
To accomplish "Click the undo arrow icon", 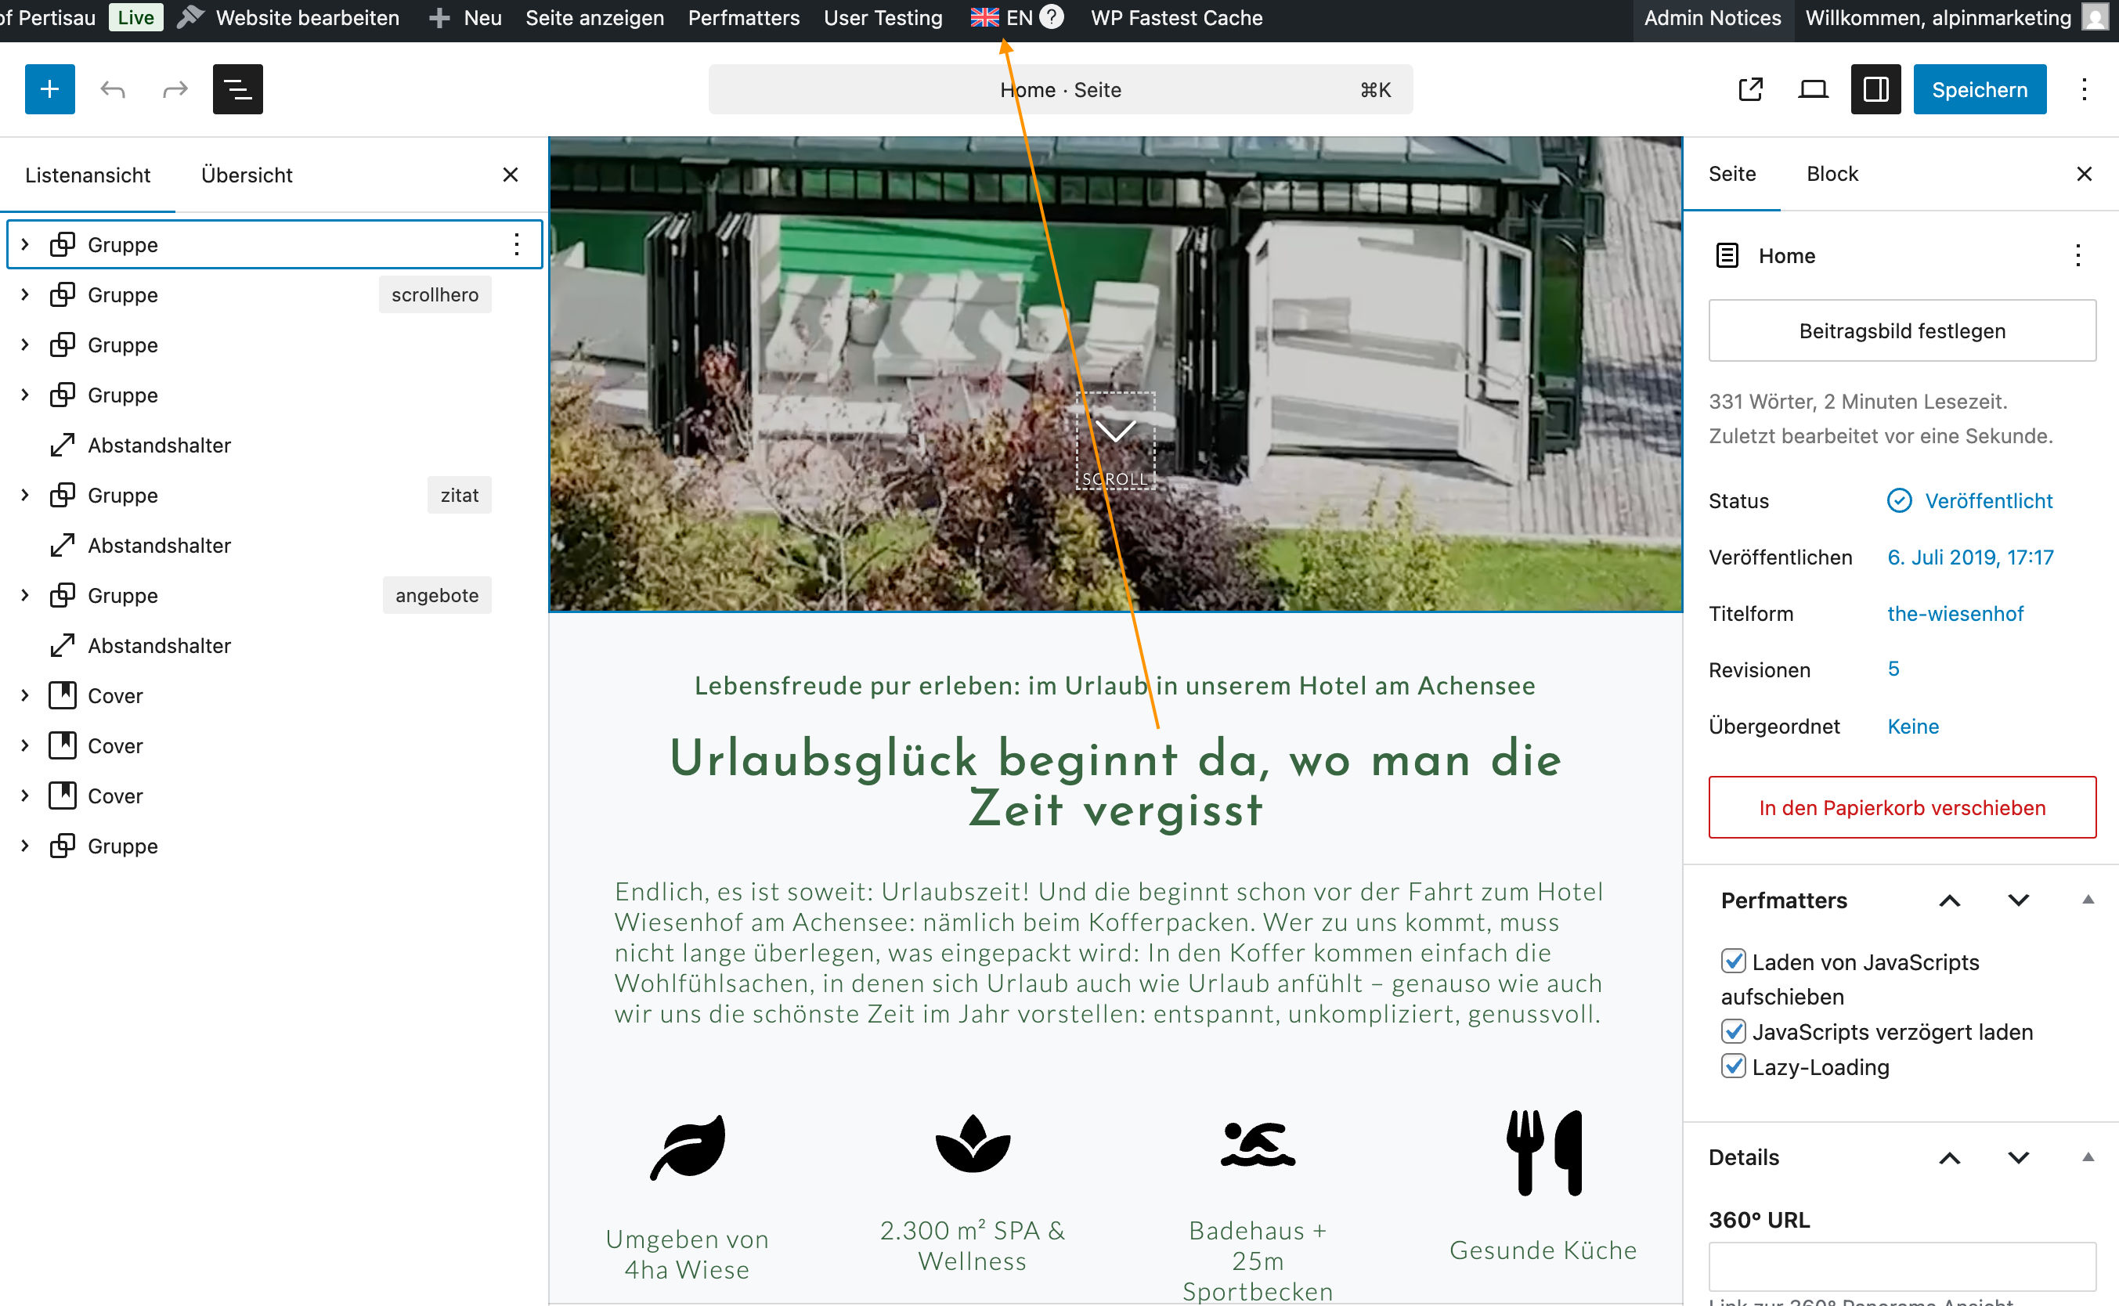I will (x=112, y=89).
